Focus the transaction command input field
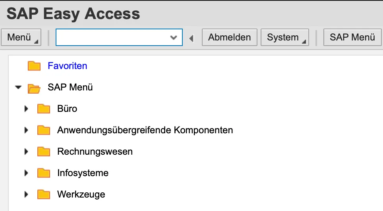 pyautogui.click(x=111, y=38)
